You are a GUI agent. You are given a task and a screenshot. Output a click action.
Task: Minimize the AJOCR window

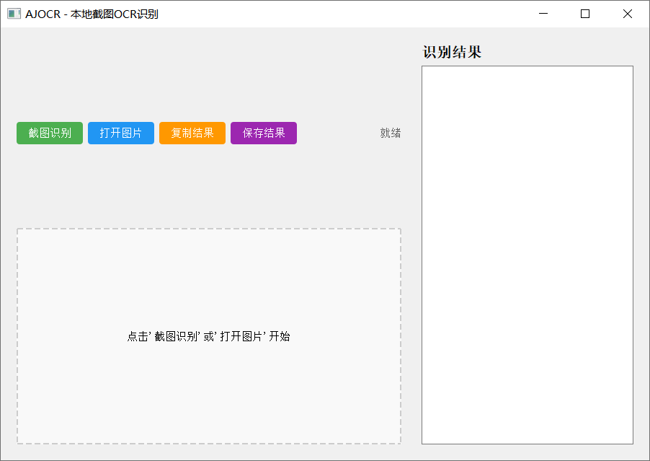coord(543,14)
